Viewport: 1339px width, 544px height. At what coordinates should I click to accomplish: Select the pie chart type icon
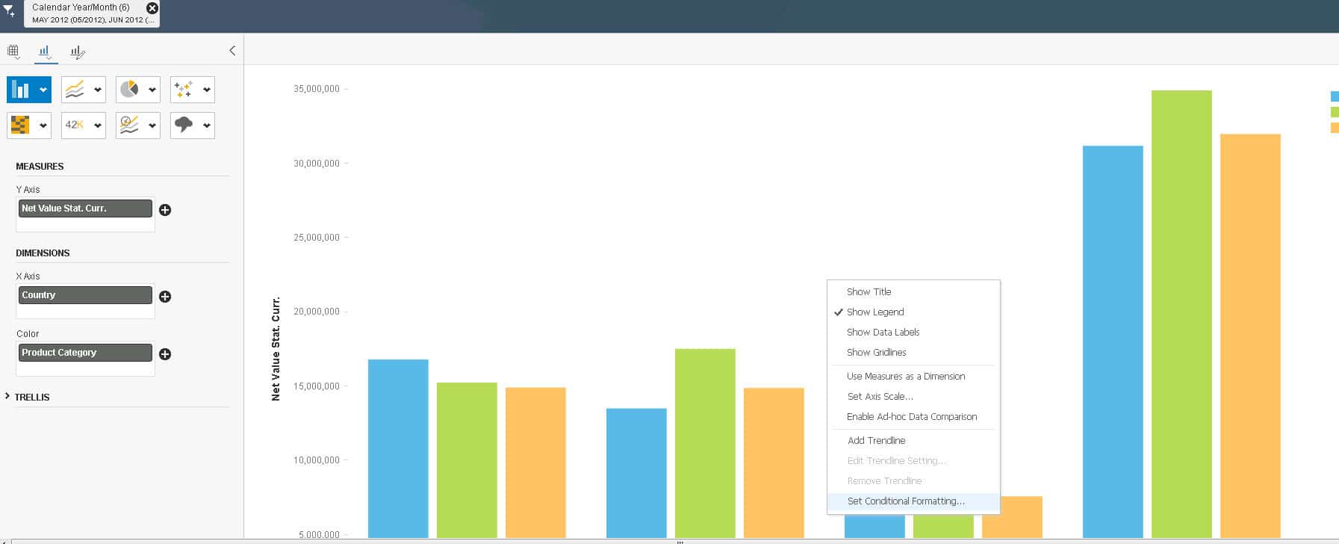coord(129,90)
